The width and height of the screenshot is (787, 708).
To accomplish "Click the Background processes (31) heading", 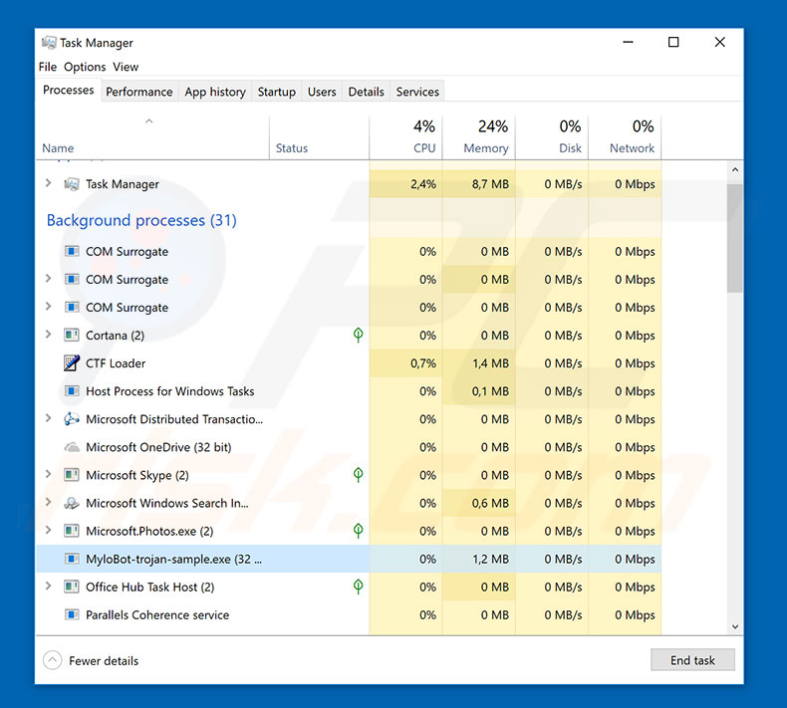I will 141,220.
